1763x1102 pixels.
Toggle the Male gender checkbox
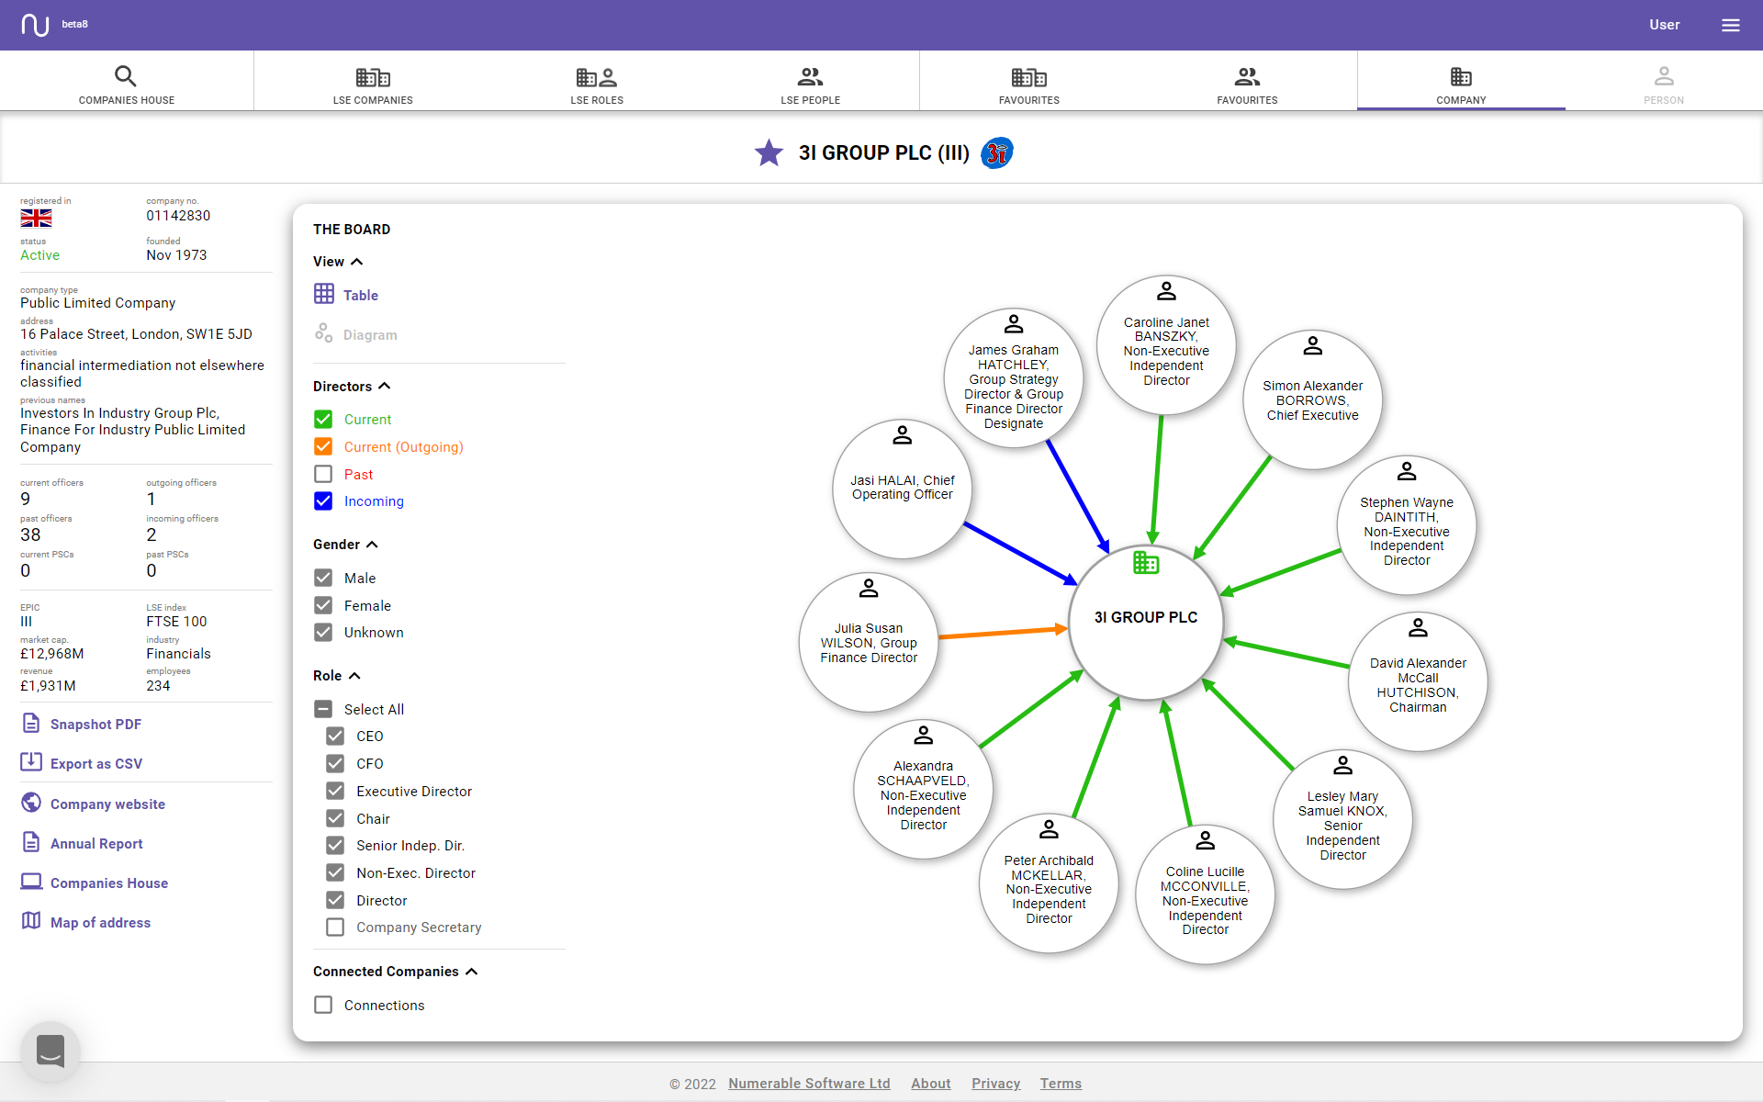323,579
